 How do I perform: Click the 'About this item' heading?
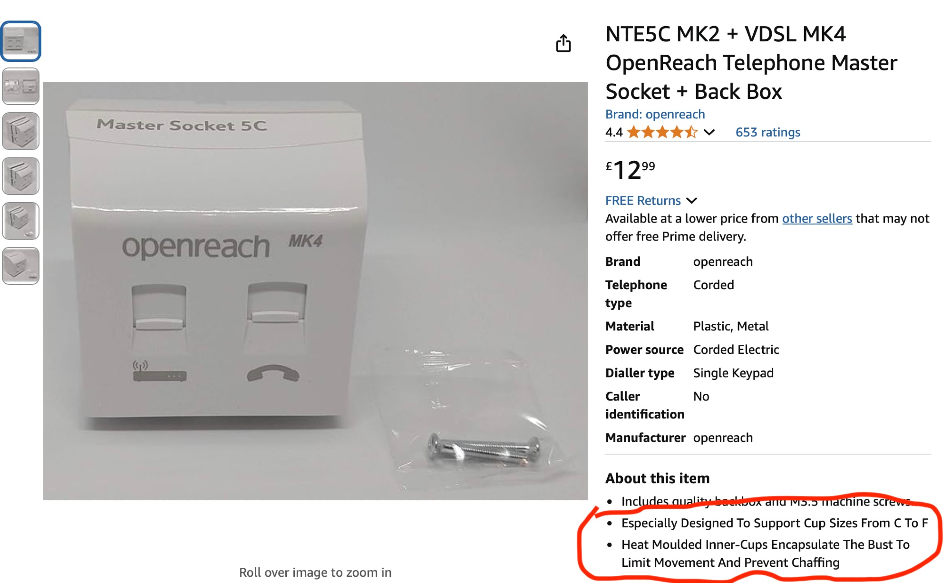[x=657, y=478]
